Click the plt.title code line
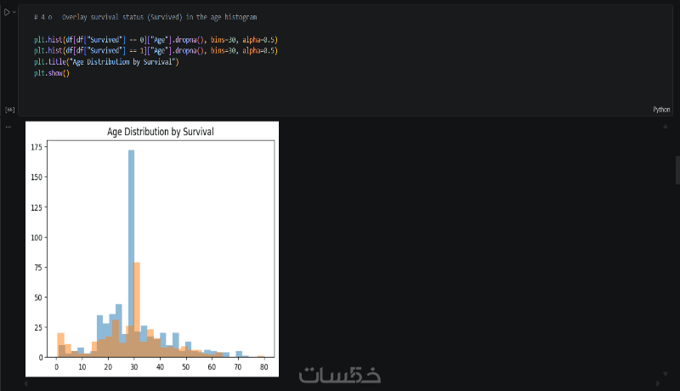 [106, 62]
